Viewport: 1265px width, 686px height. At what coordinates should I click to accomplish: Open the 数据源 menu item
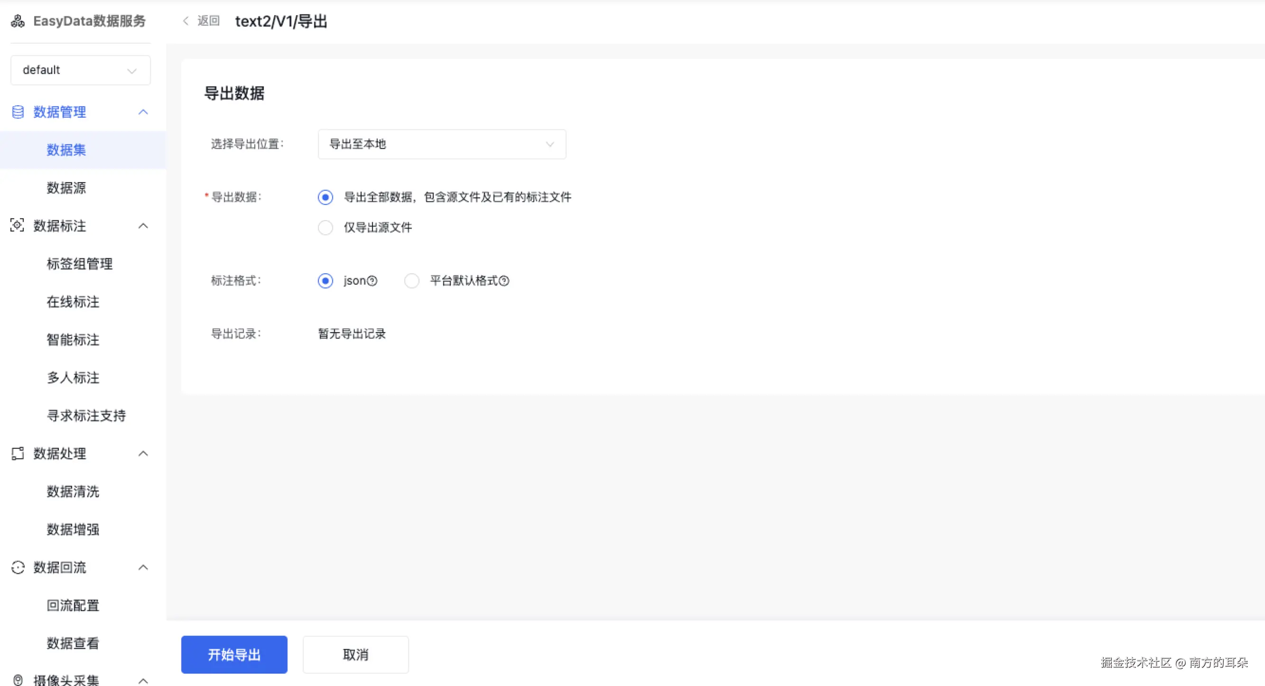66,187
